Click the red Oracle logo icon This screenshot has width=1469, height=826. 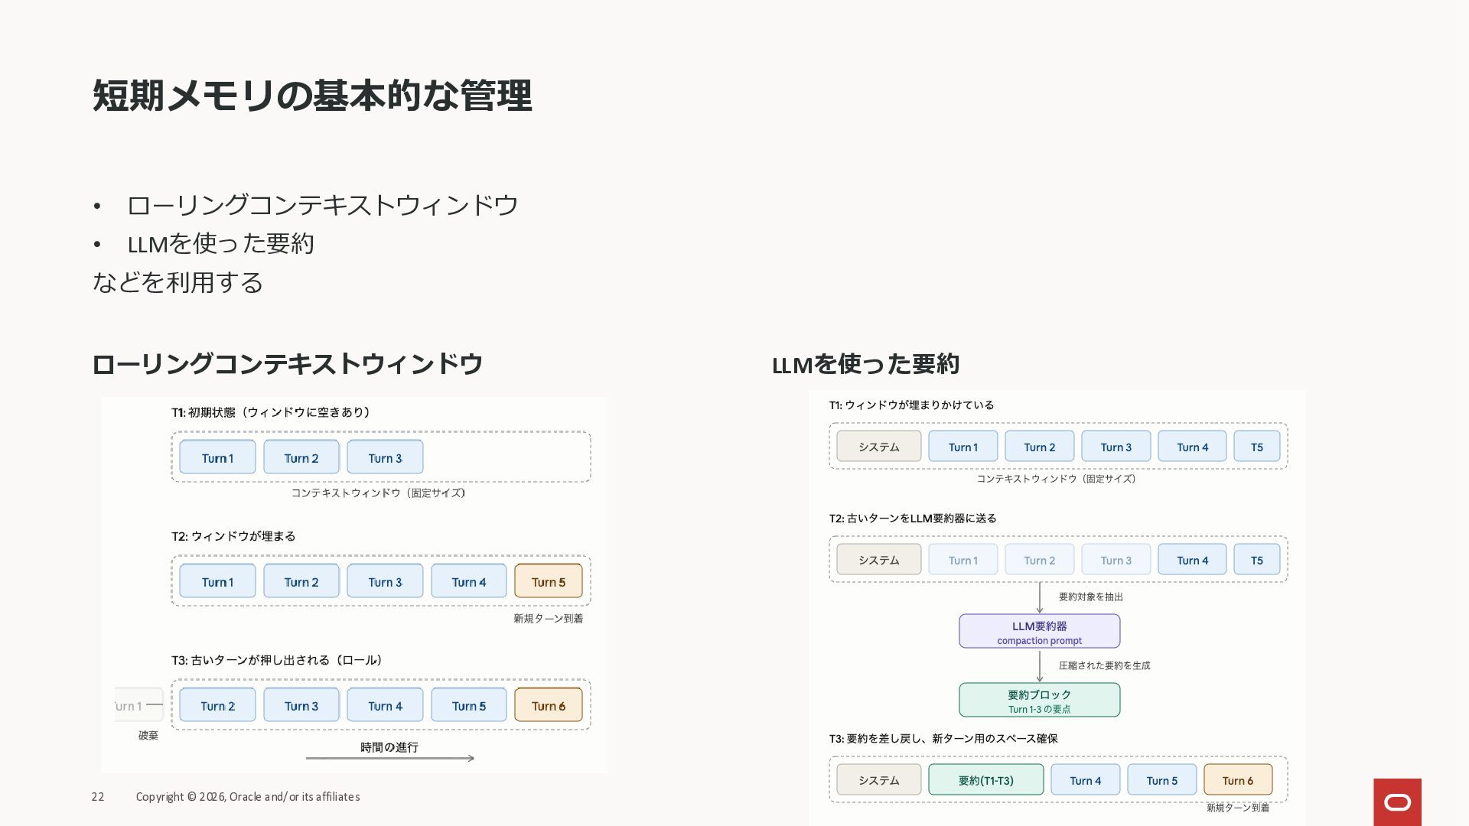pyautogui.click(x=1397, y=802)
